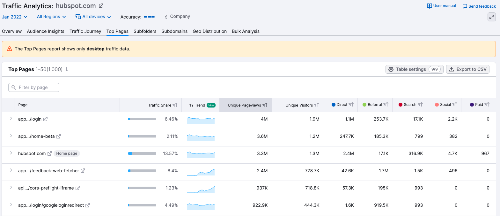Expand the app.../home-beta row

click(x=11, y=136)
